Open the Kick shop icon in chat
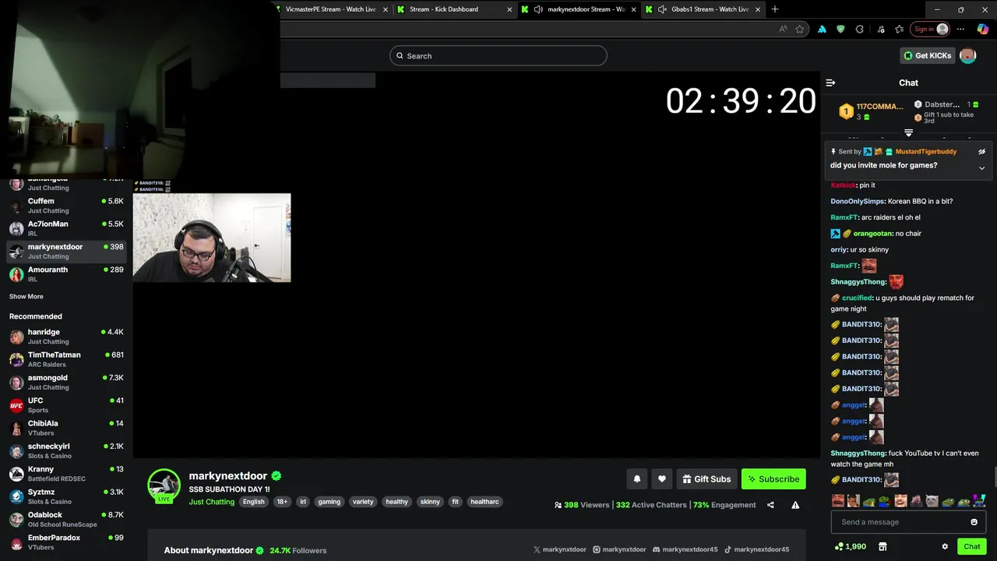This screenshot has width=997, height=561. (882, 546)
